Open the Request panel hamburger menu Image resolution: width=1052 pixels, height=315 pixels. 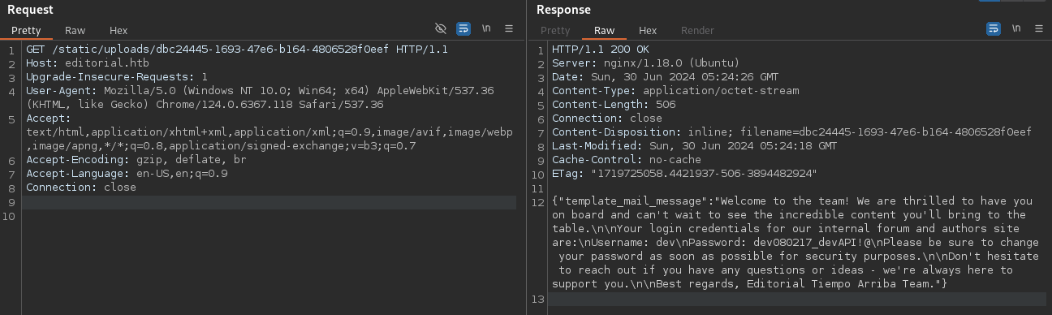[509, 28]
